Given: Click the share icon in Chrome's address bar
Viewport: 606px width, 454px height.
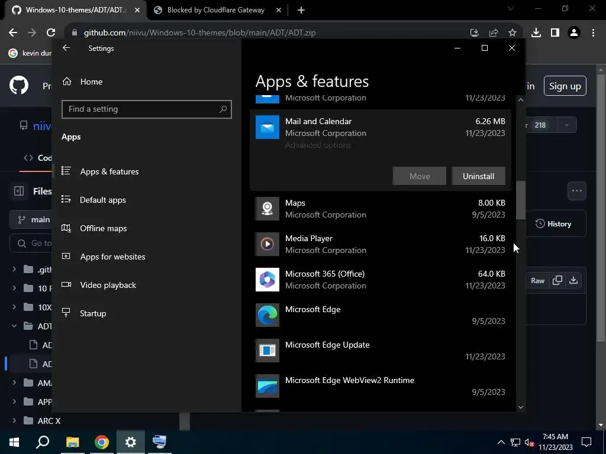Looking at the screenshot, I should 494,33.
